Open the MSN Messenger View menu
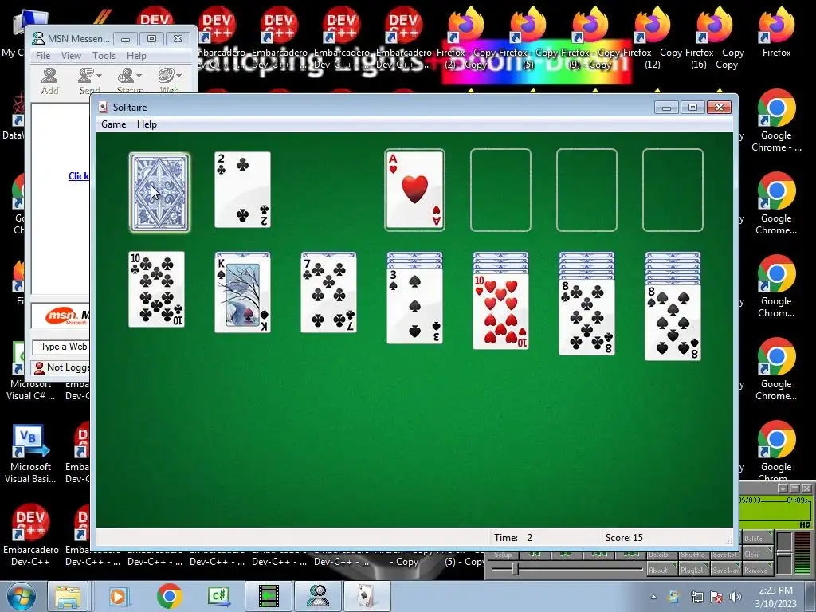This screenshot has height=612, width=816. coord(71,55)
